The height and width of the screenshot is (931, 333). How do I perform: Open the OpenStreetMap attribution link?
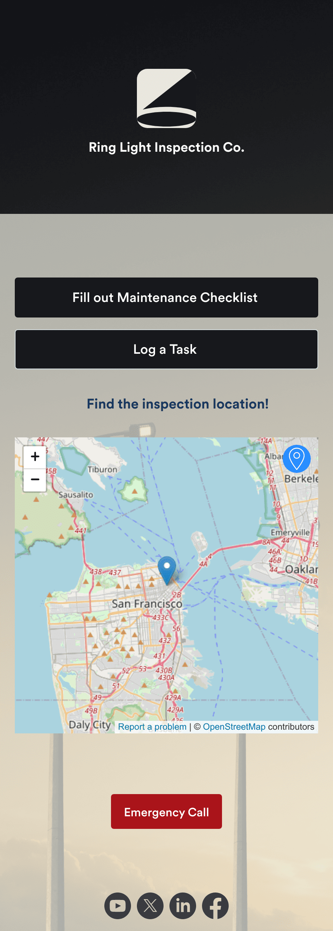tap(234, 727)
